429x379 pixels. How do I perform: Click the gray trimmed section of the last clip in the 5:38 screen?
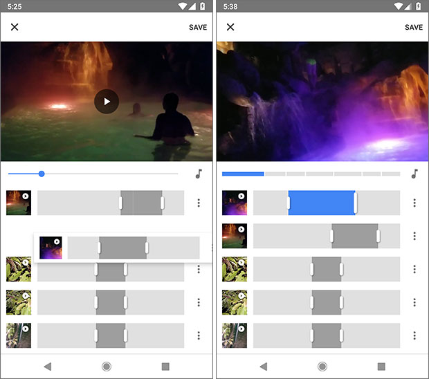(327, 335)
